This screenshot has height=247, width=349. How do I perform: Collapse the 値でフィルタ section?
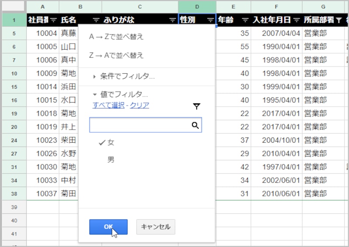pos(120,94)
